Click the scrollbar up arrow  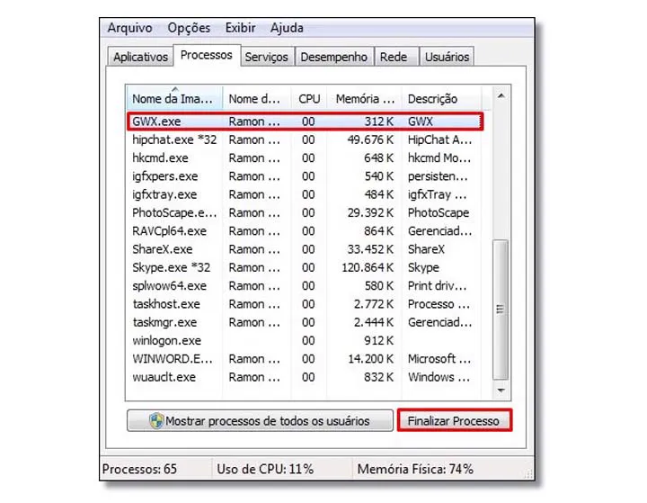501,96
